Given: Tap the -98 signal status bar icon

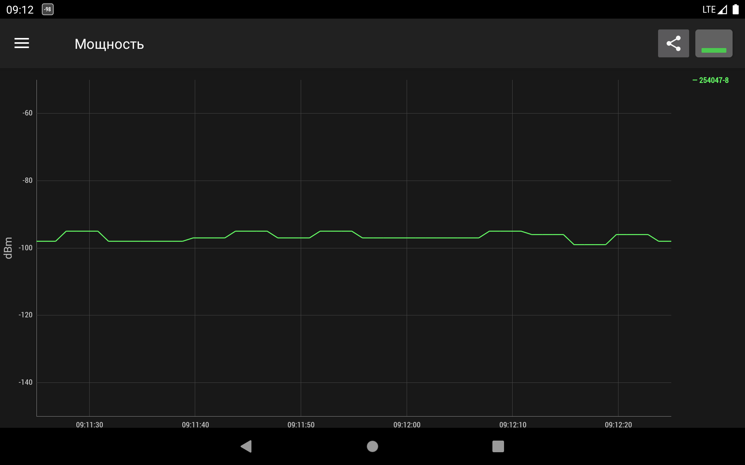Looking at the screenshot, I should (48, 9).
